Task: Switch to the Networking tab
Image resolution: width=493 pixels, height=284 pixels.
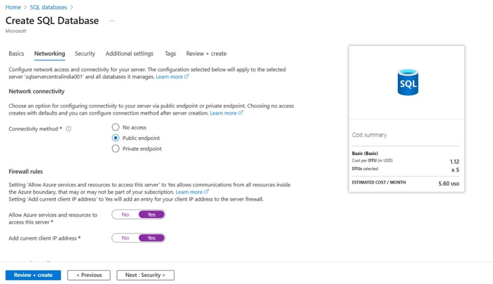Action: (50, 54)
